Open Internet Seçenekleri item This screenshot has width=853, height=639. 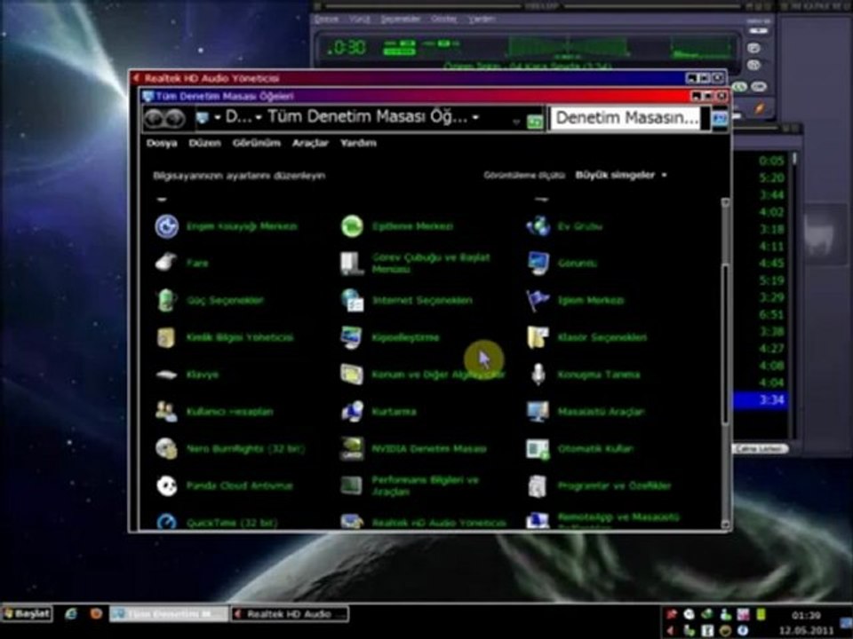tap(406, 300)
